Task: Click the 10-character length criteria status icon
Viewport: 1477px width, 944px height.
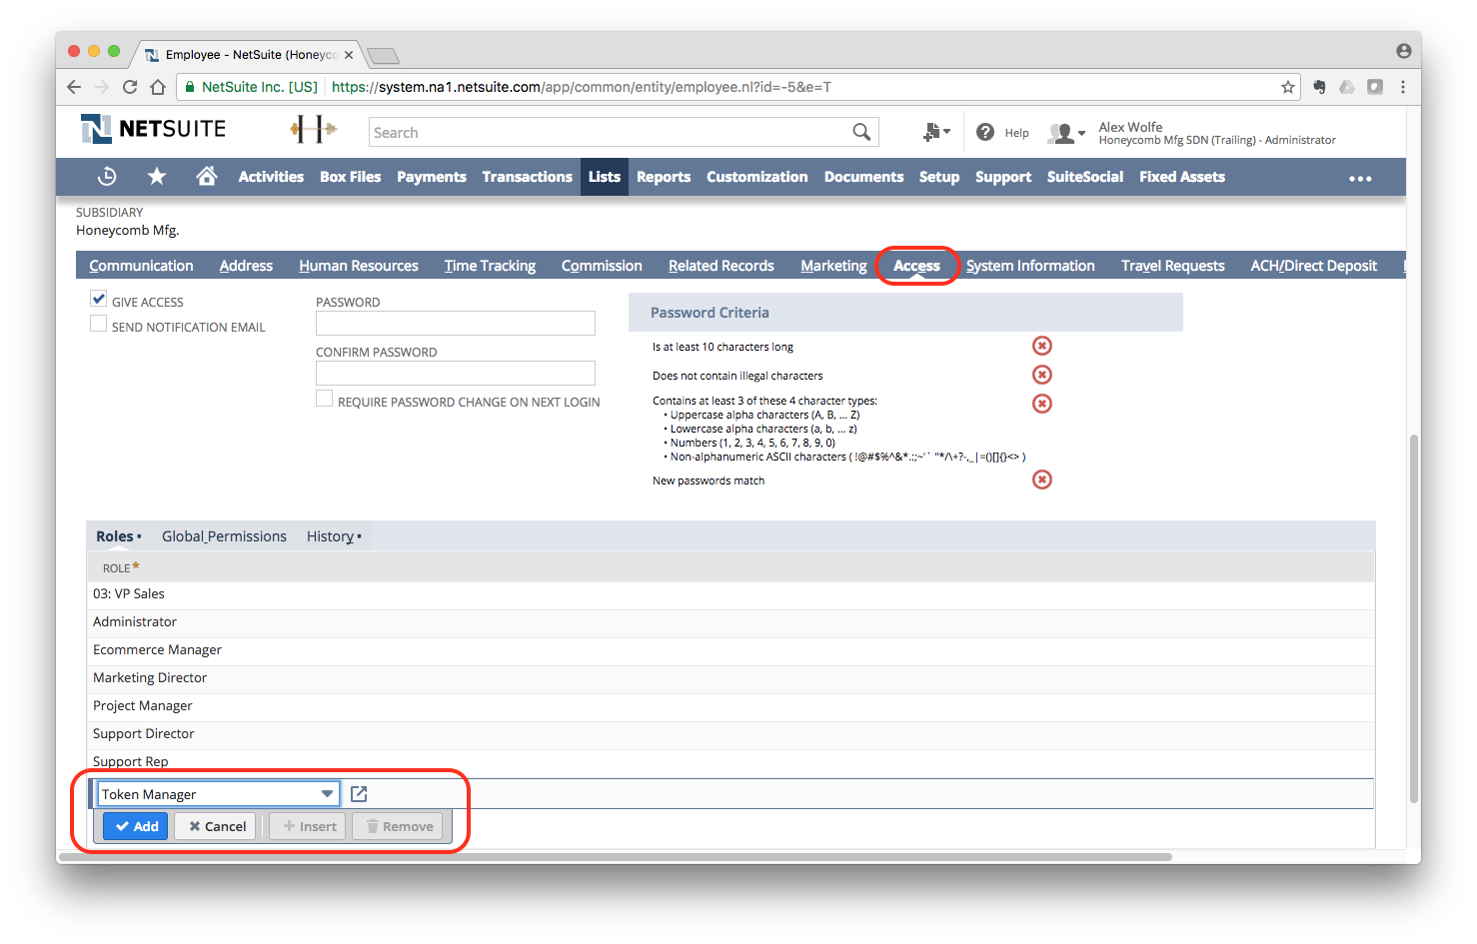Action: (x=1042, y=346)
